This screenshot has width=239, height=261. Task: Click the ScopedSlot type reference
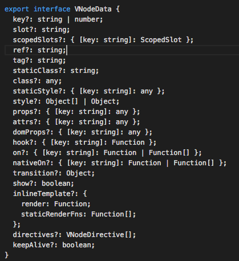click(161, 40)
